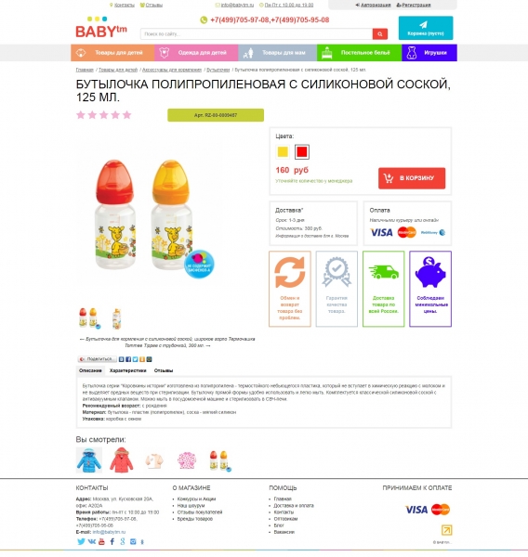This screenshot has height=557, width=528.
Task: Select the yellow color swatch
Action: (x=283, y=152)
